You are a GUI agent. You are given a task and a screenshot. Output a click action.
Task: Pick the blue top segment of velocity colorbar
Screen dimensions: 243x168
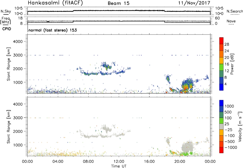point(221,103)
